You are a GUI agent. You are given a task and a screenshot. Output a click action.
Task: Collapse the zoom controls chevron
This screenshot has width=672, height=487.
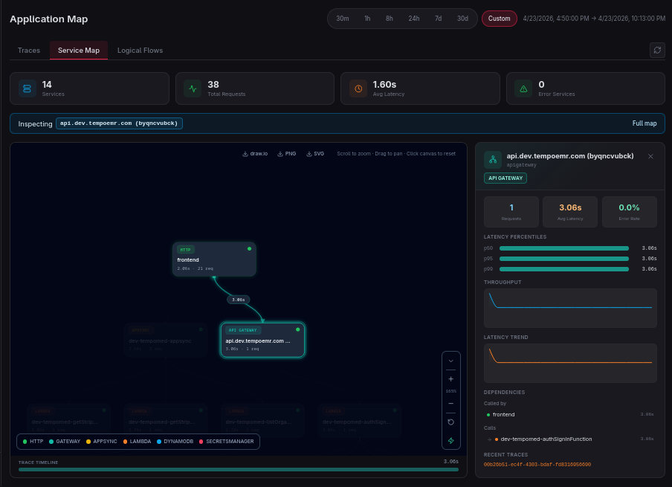pos(451,361)
